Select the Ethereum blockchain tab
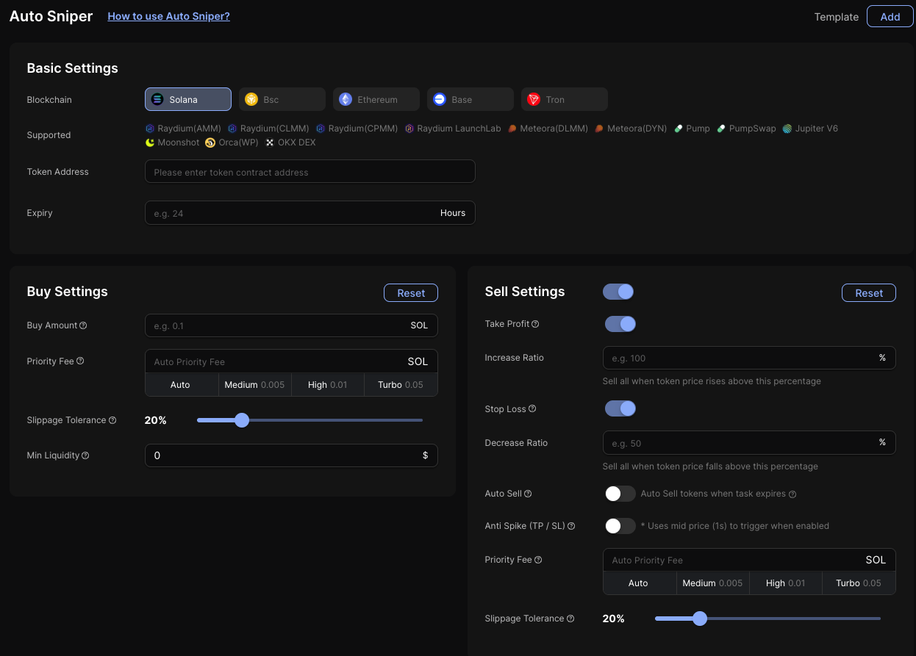The image size is (916, 656). [x=376, y=99]
